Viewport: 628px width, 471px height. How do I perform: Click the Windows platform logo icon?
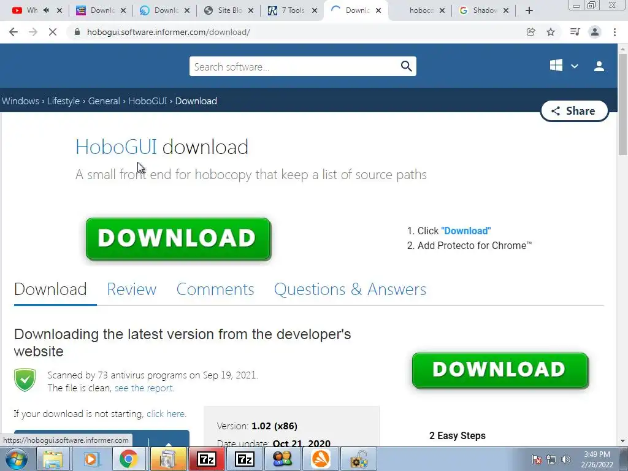point(556,66)
